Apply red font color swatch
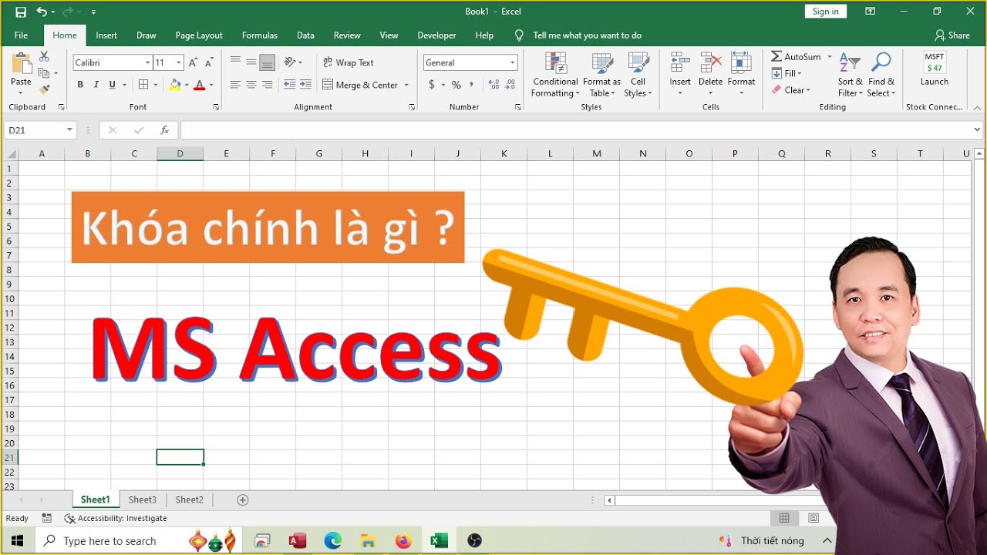987x555 pixels. coord(200,85)
